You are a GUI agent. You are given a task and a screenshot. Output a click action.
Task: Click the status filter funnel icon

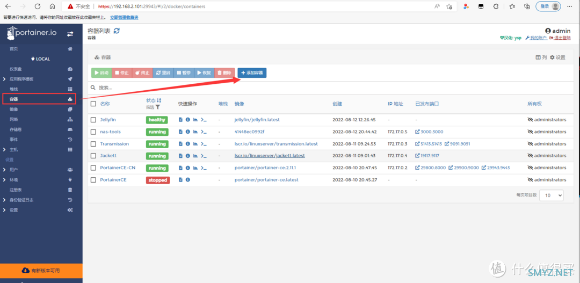click(157, 107)
